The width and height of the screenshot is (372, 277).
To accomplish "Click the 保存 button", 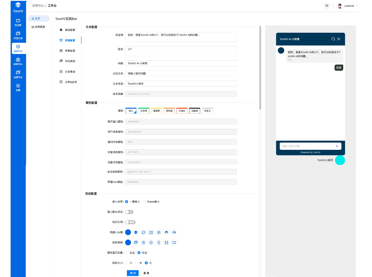I will pos(133,273).
